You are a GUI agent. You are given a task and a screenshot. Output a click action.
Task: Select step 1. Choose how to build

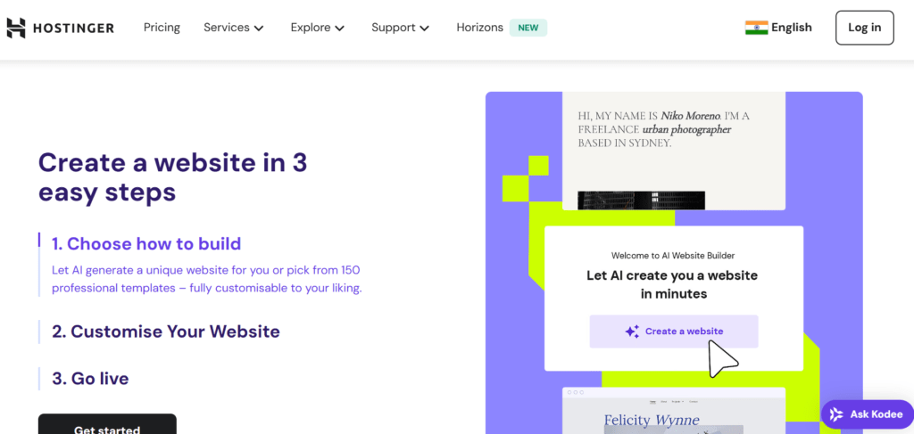click(x=146, y=244)
